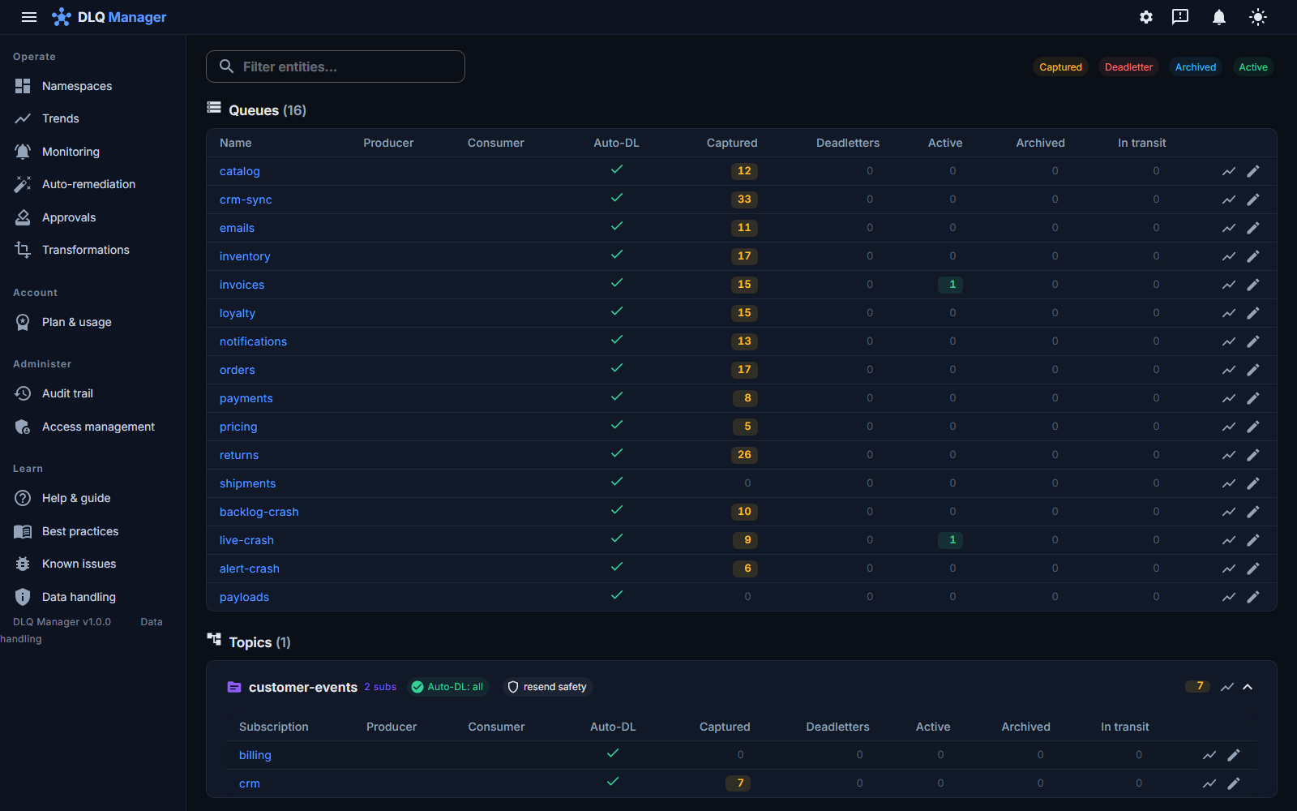
Task: View trends chart for returns queue
Action: [1229, 455]
